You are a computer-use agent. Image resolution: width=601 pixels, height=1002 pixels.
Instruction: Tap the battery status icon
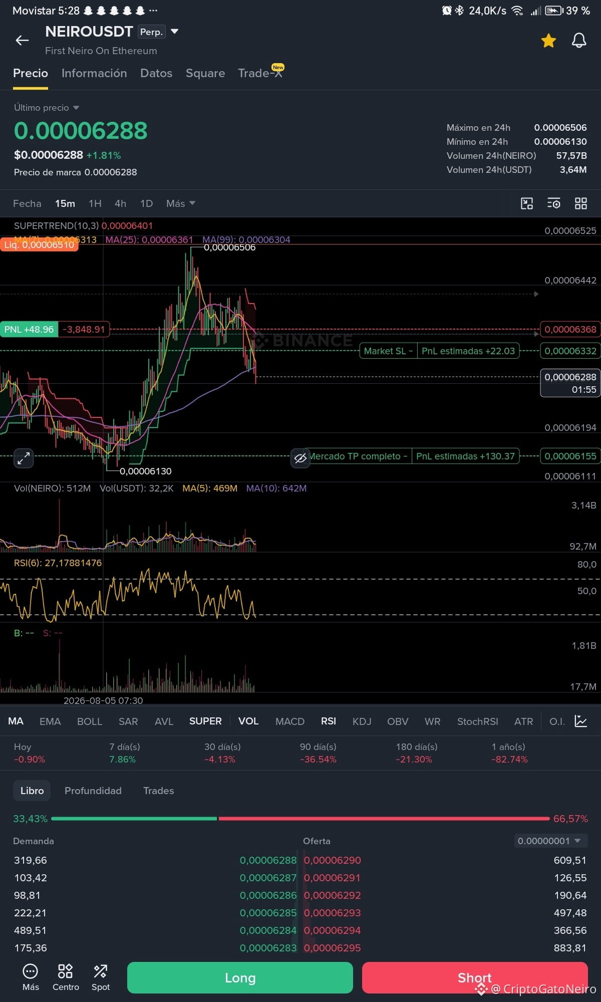[x=554, y=11]
